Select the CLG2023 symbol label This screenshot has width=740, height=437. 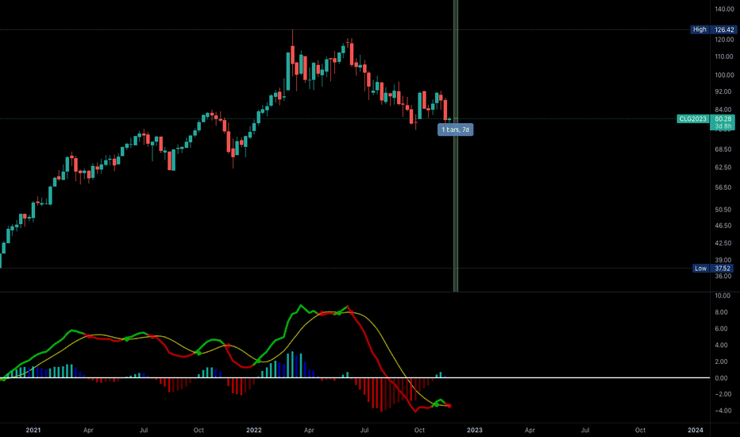693,119
